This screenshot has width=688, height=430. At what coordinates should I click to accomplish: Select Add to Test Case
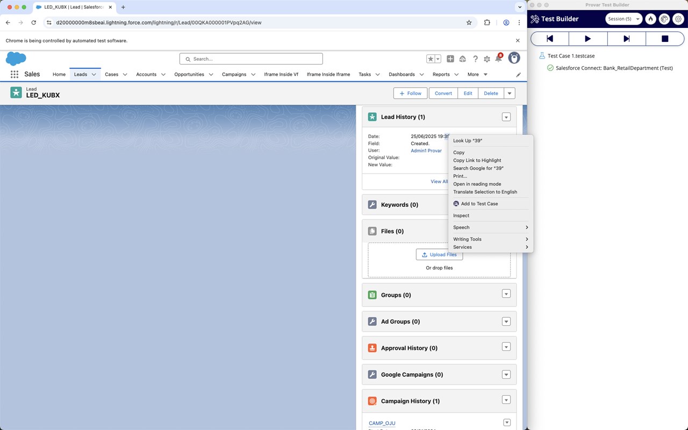point(490,204)
